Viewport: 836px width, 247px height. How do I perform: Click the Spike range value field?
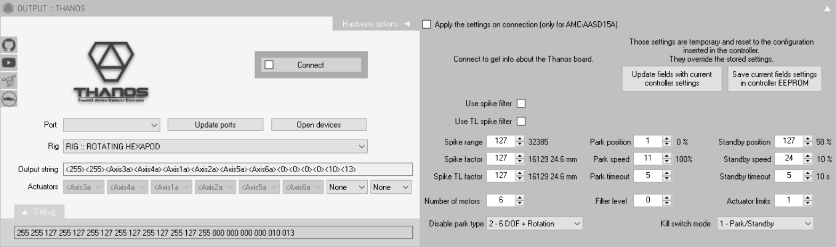501,141
